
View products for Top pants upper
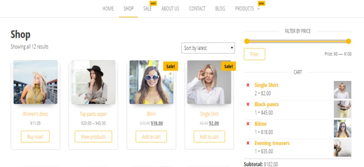(x=93, y=137)
